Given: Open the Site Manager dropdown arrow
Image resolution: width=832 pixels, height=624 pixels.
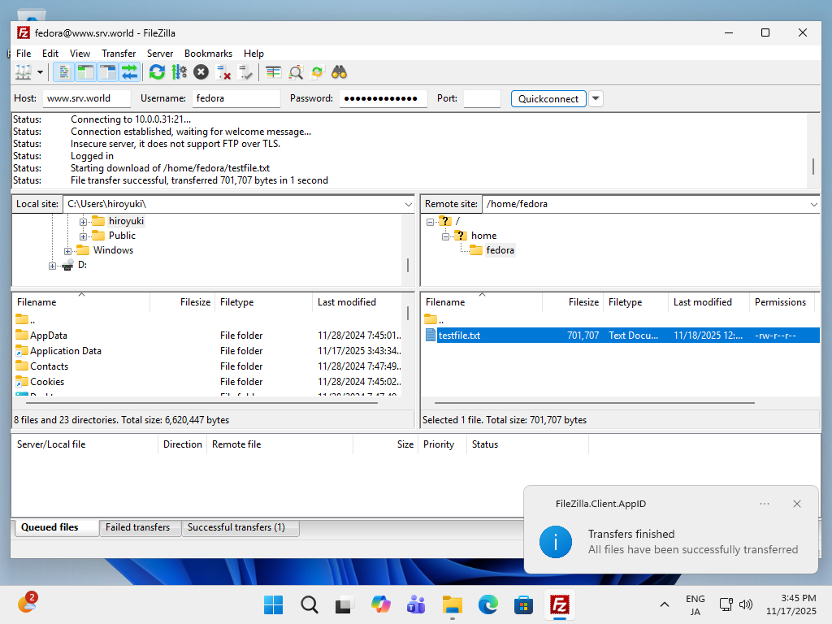Looking at the screenshot, I should tap(39, 72).
